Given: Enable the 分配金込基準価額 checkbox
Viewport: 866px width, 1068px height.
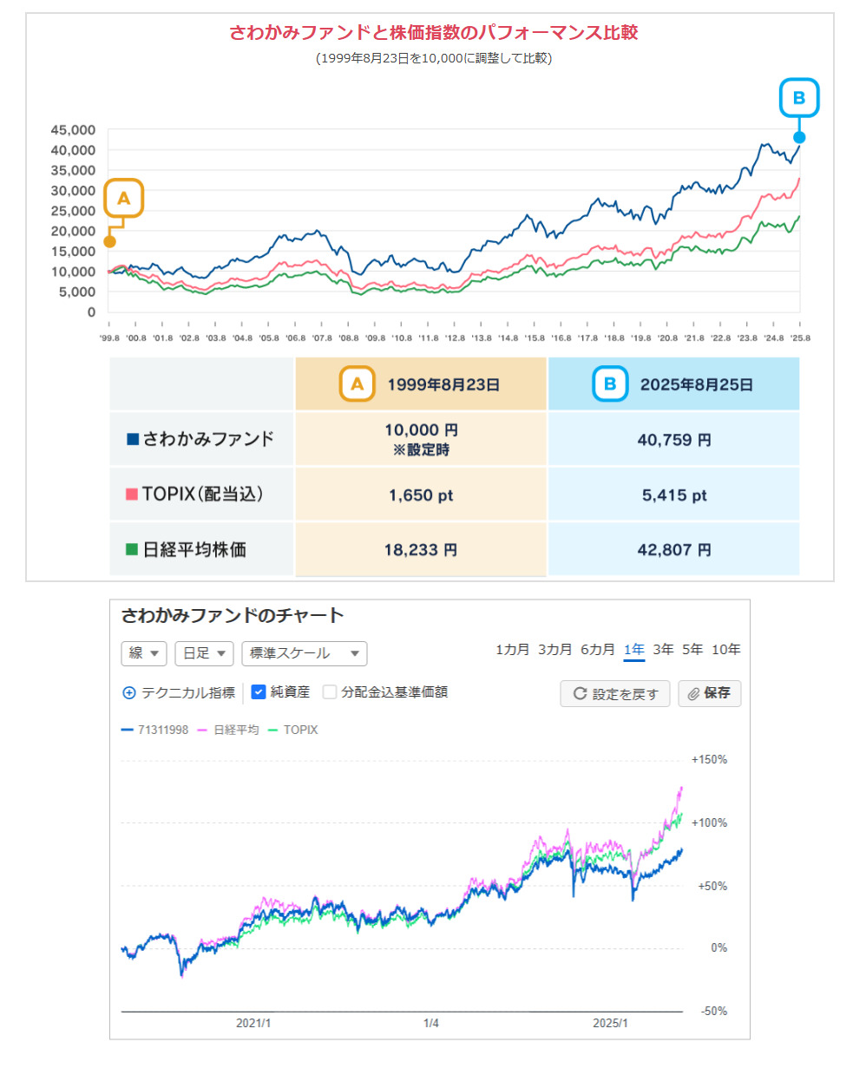Looking at the screenshot, I should (x=330, y=692).
